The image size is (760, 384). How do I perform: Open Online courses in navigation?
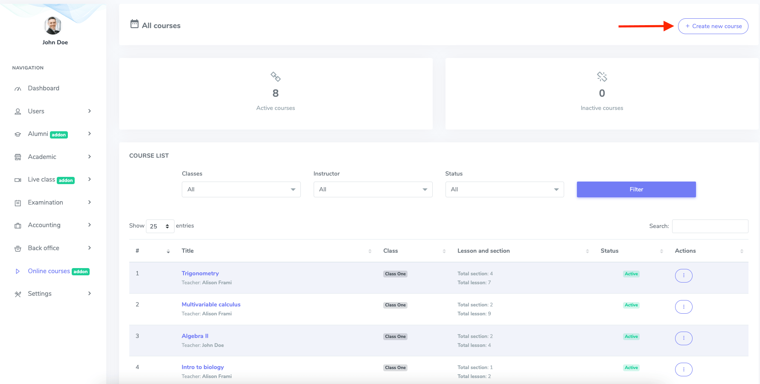tap(49, 271)
